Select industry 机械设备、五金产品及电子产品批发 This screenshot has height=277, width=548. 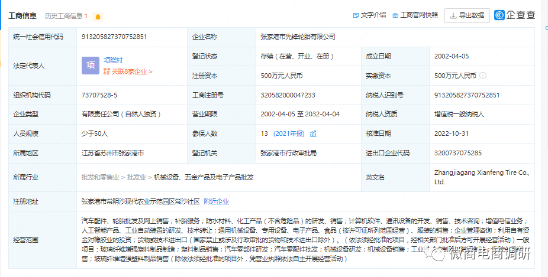[x=204, y=177]
